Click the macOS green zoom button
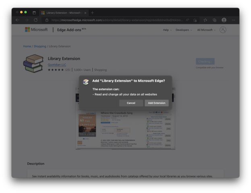Viewport: 251px width, 193px height. (25, 12)
